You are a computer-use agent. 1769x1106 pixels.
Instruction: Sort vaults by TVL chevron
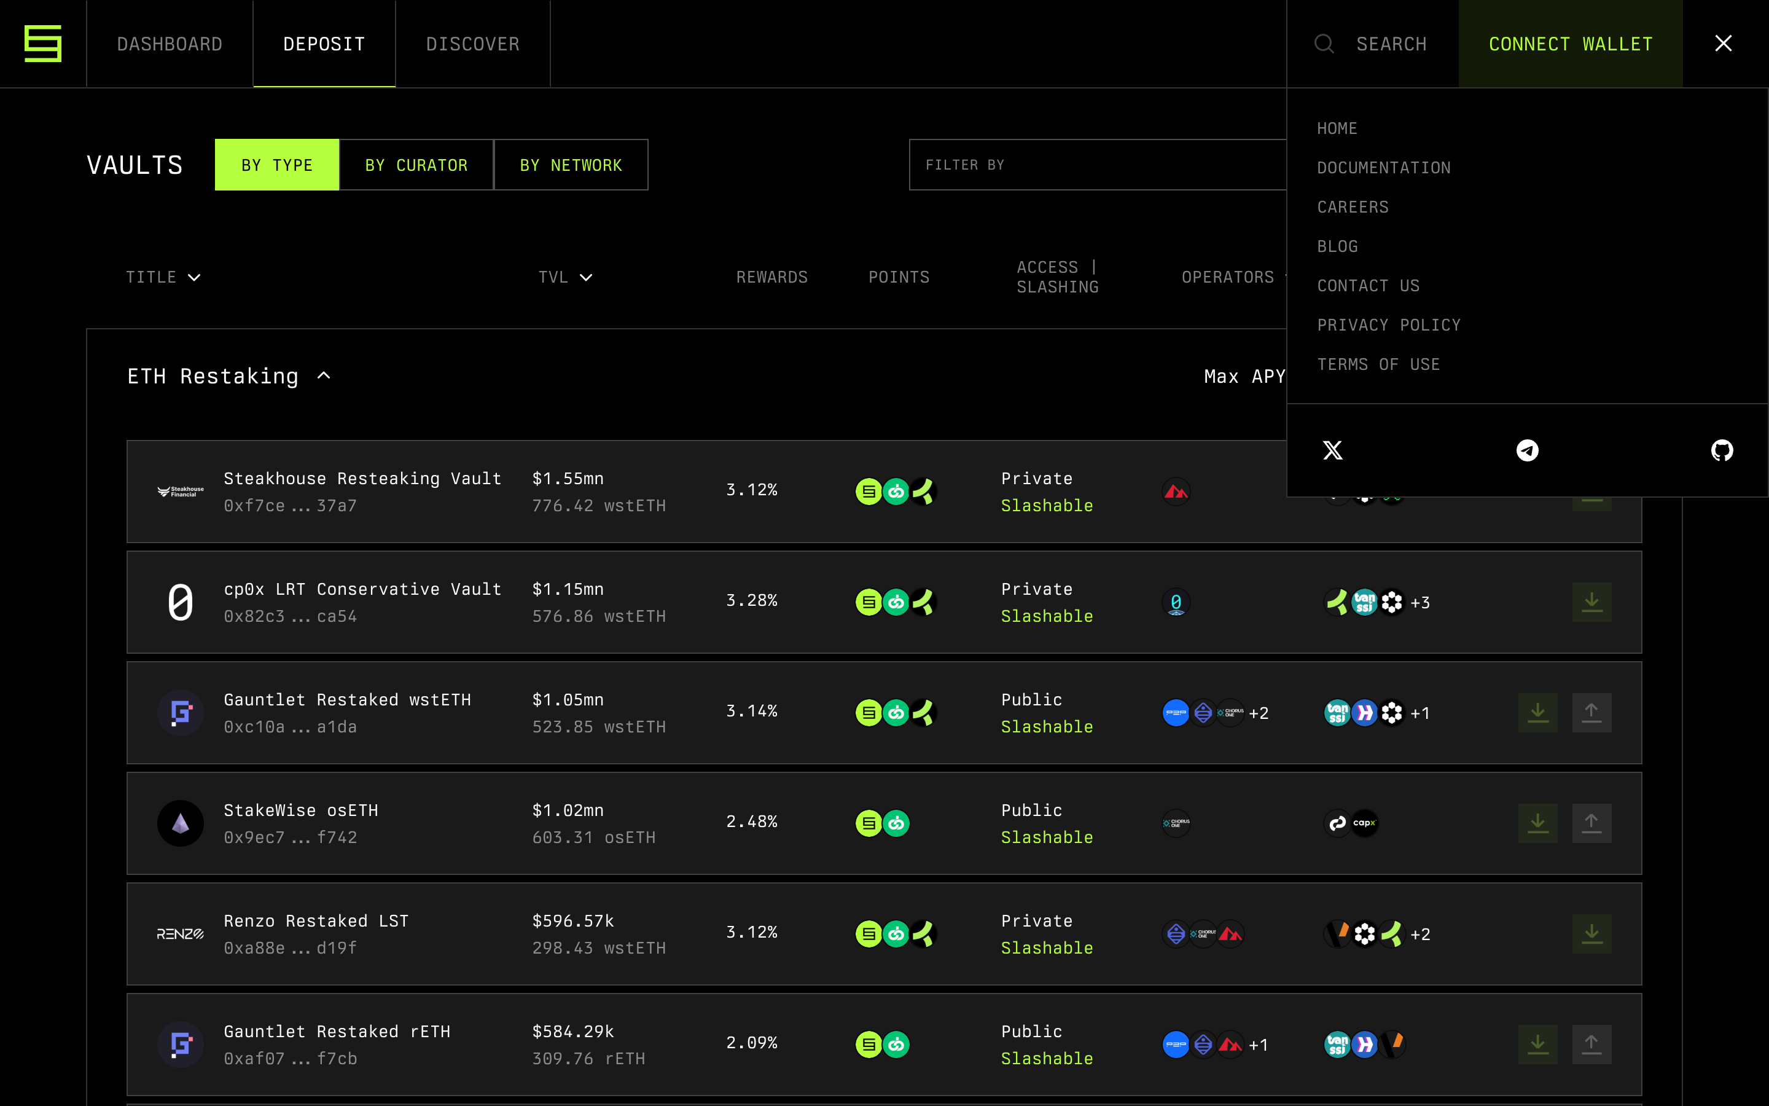(x=585, y=277)
